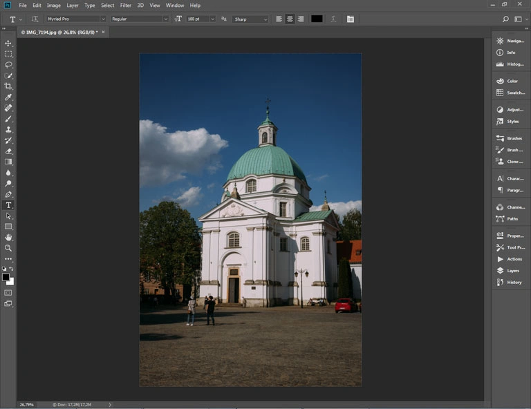Open the search icon in the options bar
The width and height of the screenshot is (531, 409).
pos(505,19)
